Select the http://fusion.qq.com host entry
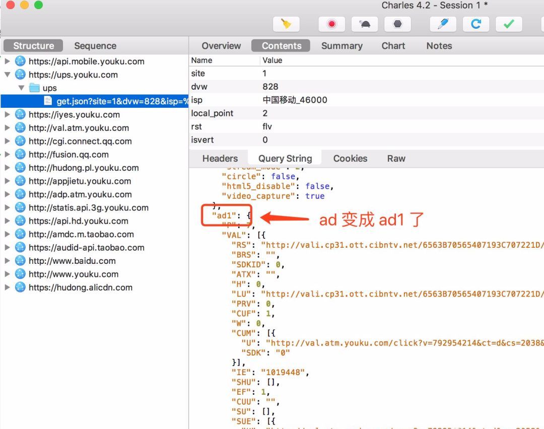The width and height of the screenshot is (544, 429). (68, 155)
